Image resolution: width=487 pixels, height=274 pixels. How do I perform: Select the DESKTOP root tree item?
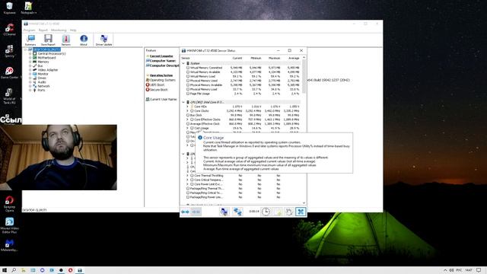46,49
